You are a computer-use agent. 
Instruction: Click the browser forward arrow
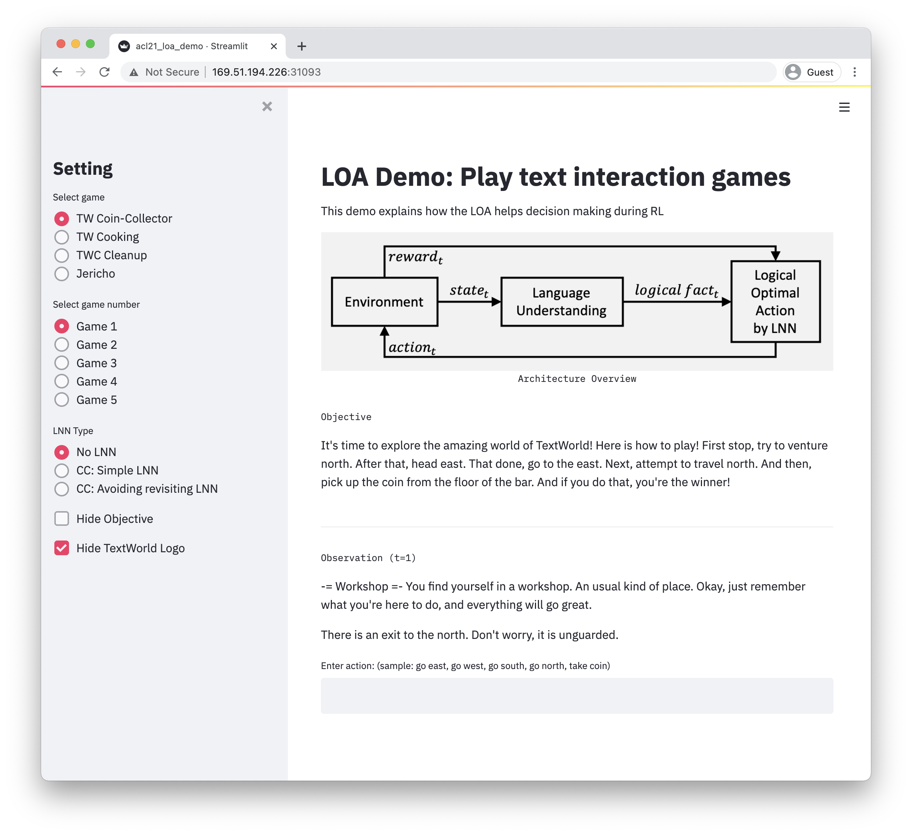[x=81, y=72]
